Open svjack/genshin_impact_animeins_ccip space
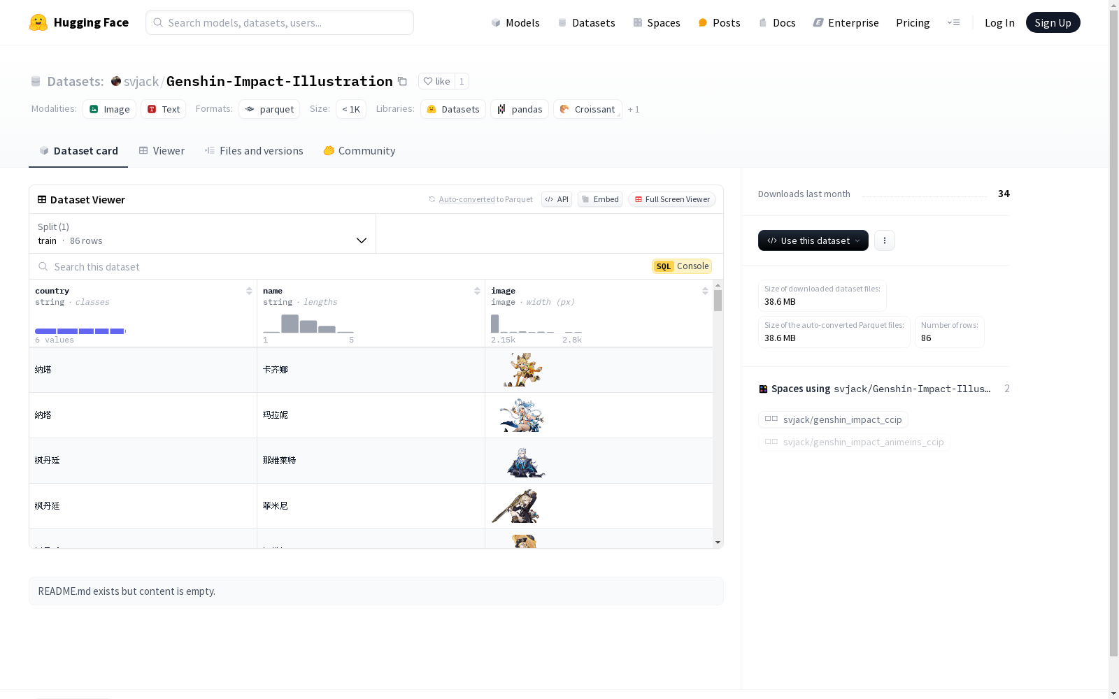Viewport: 1119px width, 699px height. coord(855,442)
